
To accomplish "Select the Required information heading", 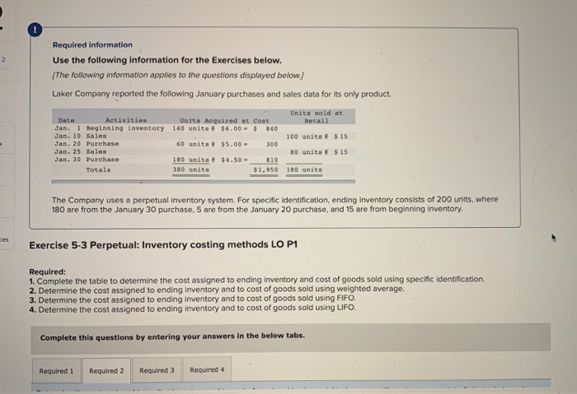I will click(x=92, y=44).
